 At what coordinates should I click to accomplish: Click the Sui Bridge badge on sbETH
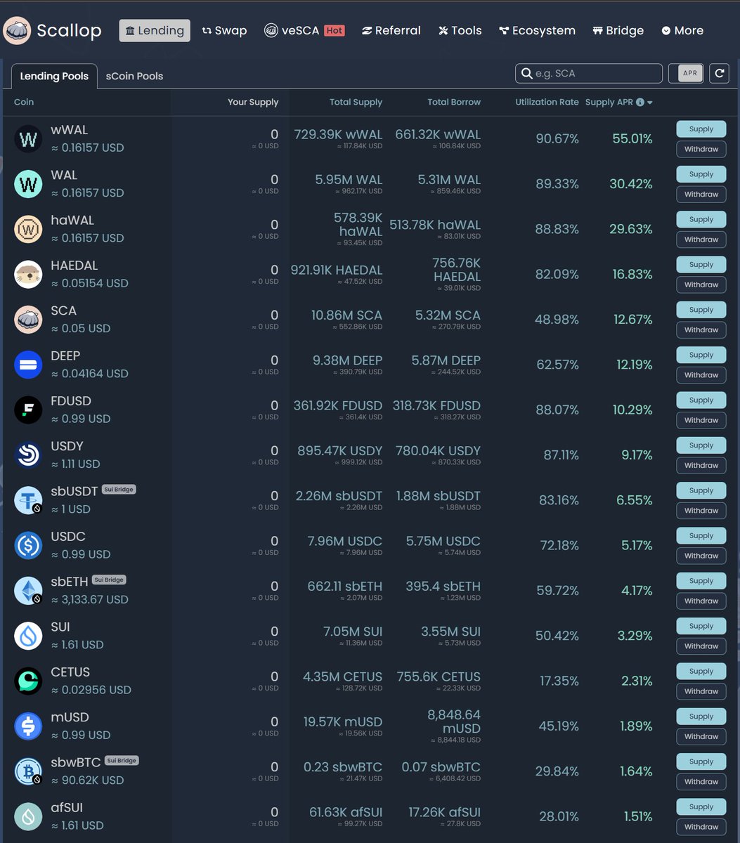click(109, 580)
